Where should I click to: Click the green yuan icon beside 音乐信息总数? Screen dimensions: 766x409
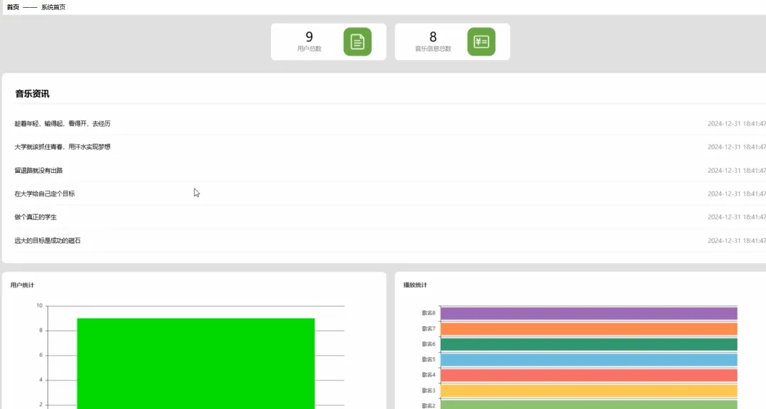481,42
